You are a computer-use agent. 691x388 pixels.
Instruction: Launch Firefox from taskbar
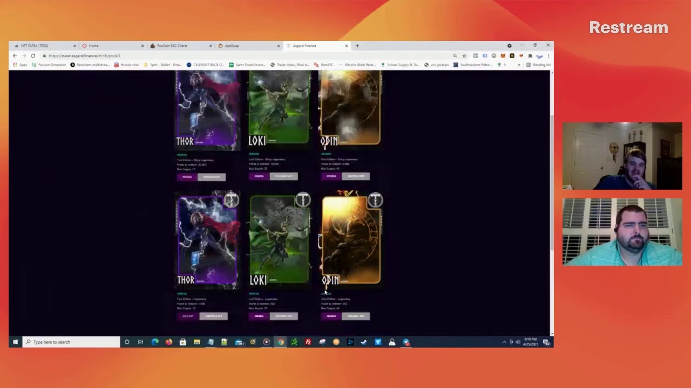[169, 342]
